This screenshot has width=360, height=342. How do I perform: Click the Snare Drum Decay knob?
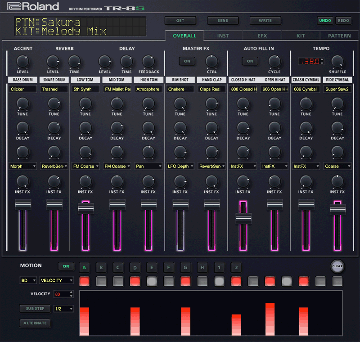pyautogui.click(x=54, y=128)
